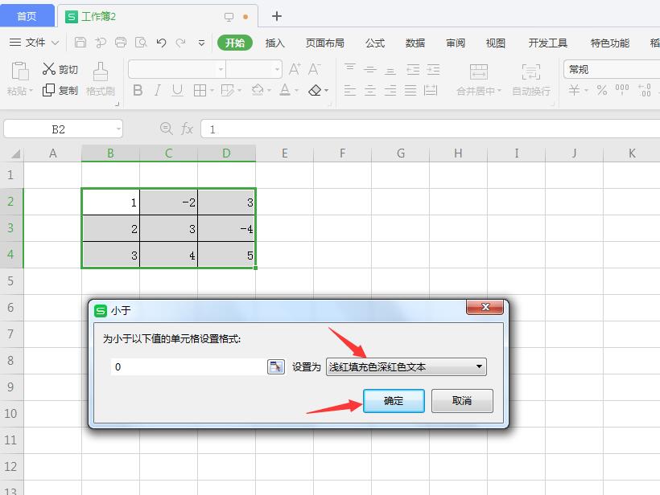The width and height of the screenshot is (660, 495).
Task: Open the number format 常规 dropdown
Action: 612,69
